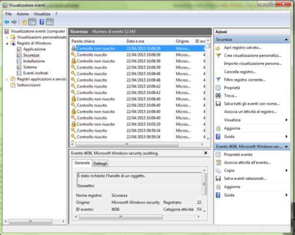Click Associa un'attività al registro action

pyautogui.click(x=250, y=112)
